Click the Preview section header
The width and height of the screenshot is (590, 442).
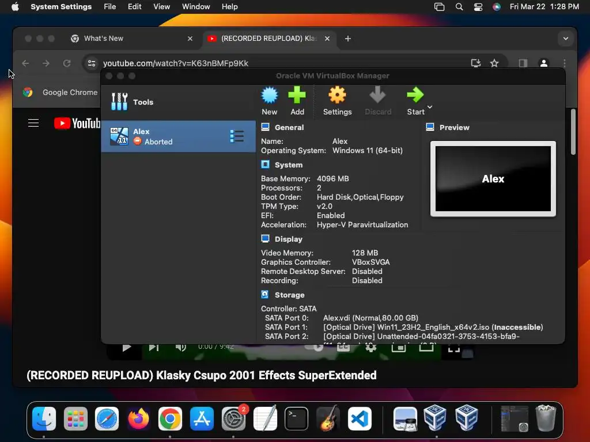454,127
